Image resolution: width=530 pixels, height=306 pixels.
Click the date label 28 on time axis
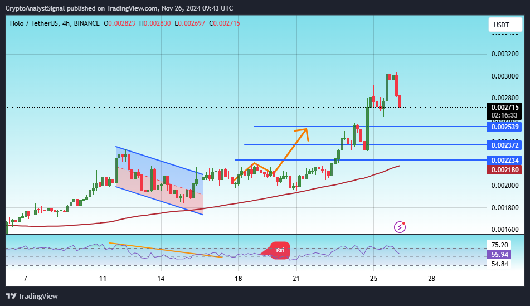(x=432, y=279)
